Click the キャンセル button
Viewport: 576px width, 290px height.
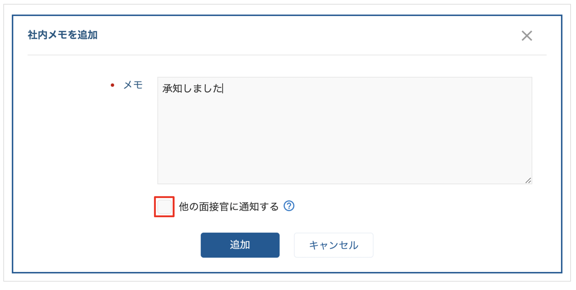click(x=334, y=245)
